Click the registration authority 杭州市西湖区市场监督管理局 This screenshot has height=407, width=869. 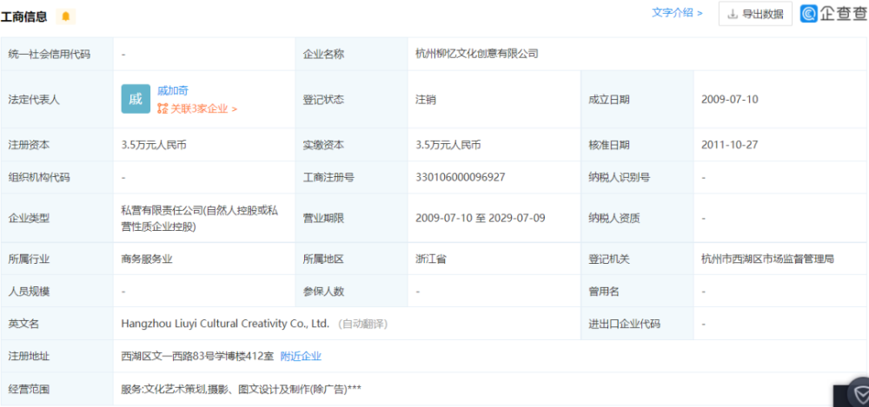click(767, 259)
